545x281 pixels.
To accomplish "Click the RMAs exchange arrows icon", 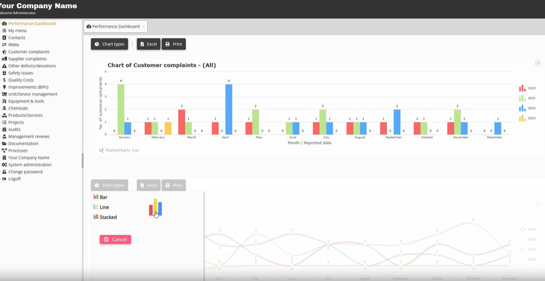I will 4,45.
